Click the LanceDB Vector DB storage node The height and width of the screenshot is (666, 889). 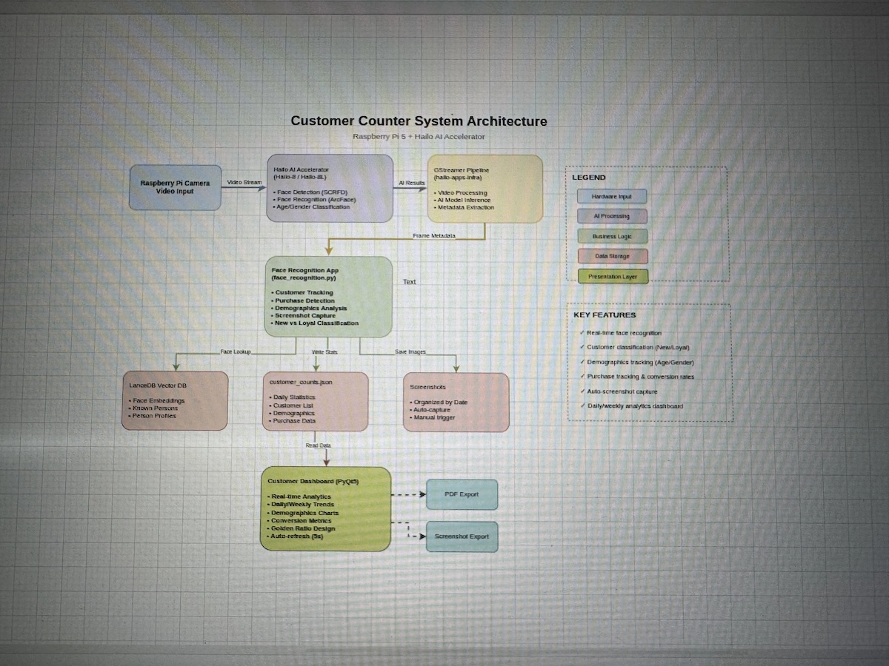[x=175, y=401]
